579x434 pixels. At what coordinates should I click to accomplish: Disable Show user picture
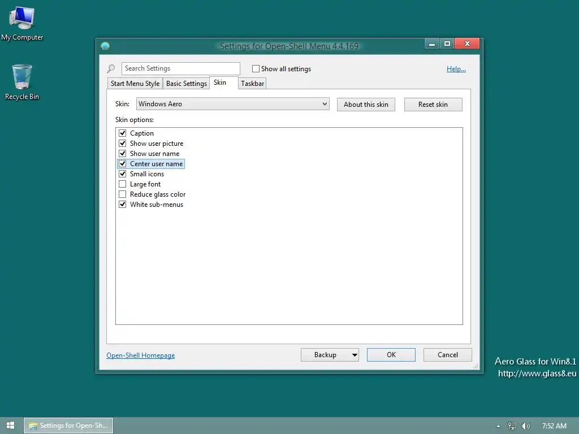(x=122, y=143)
